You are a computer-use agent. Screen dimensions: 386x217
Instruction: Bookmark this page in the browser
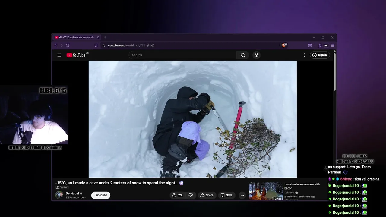96,46
